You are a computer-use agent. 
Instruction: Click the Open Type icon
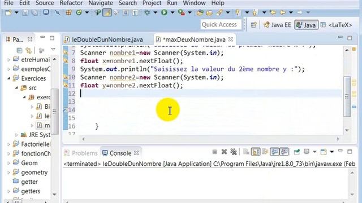[200, 12]
